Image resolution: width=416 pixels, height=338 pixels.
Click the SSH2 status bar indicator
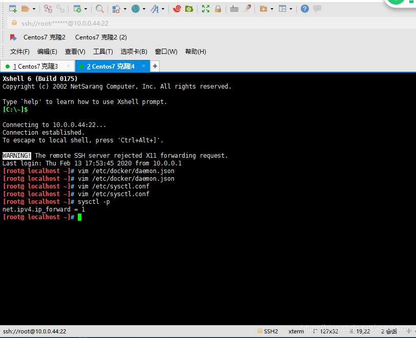[x=268, y=331]
